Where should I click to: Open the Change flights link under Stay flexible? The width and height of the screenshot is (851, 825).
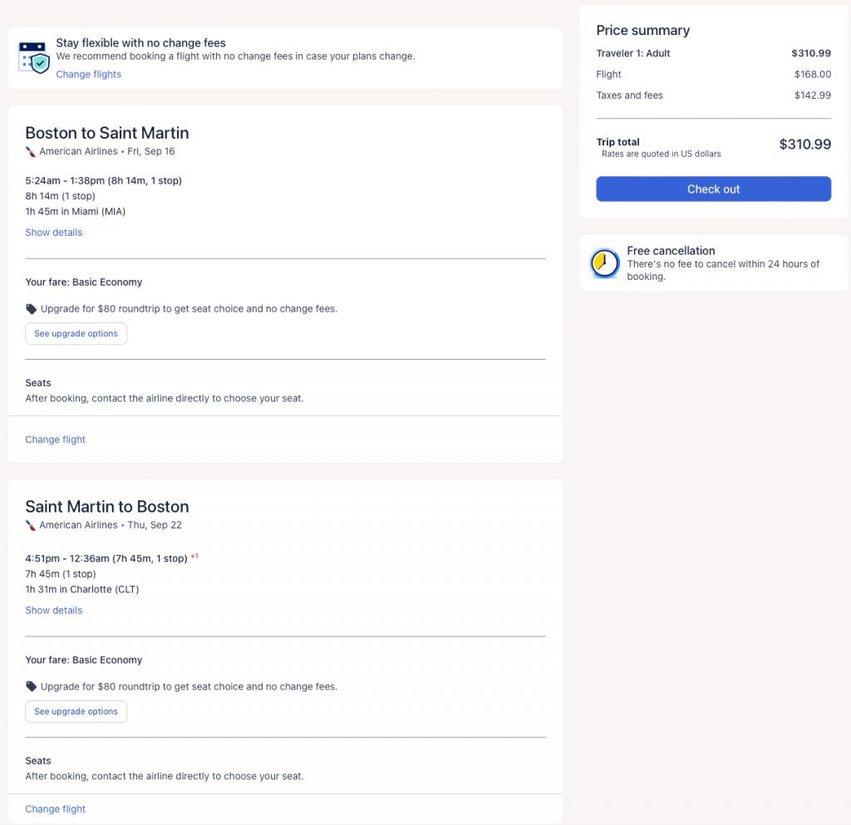[x=89, y=75]
